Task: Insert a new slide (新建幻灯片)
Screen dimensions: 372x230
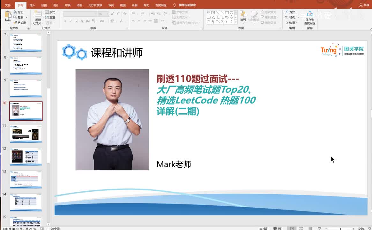Action: [38, 18]
